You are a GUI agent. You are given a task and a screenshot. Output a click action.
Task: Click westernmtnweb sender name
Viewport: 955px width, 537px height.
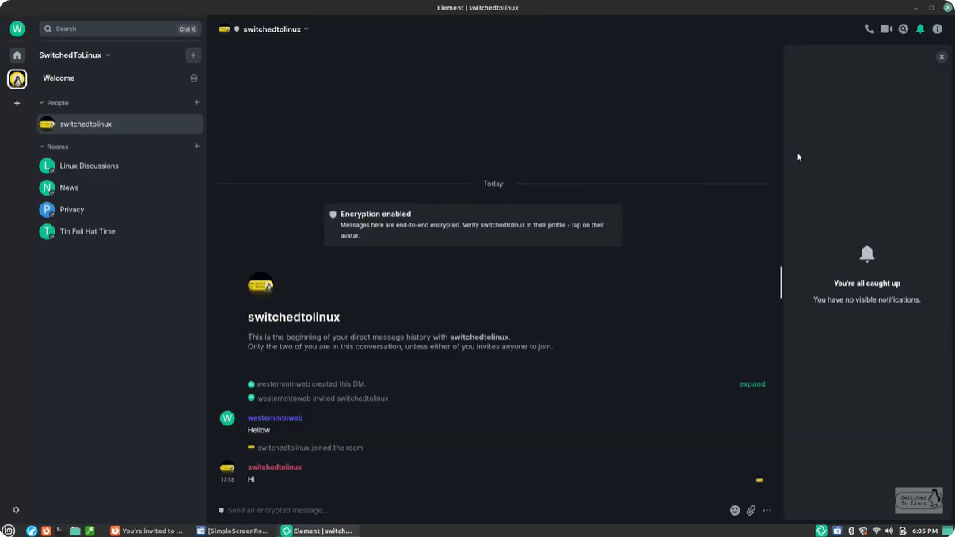click(x=275, y=417)
